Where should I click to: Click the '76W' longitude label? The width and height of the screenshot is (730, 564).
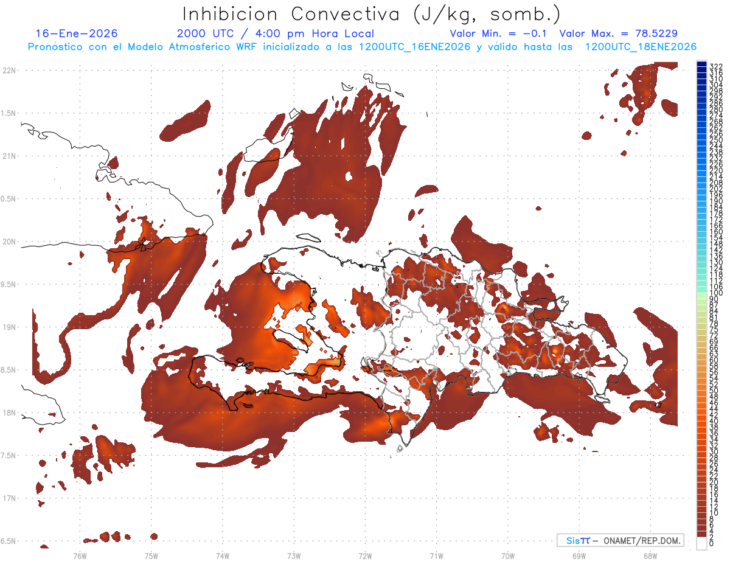pyautogui.click(x=80, y=555)
